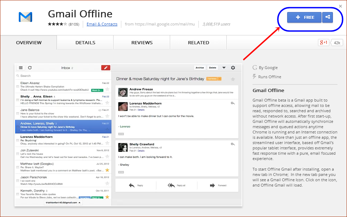
Task: Click Andrew Freeze's avatar photo
Action: pyautogui.click(x=123, y=92)
